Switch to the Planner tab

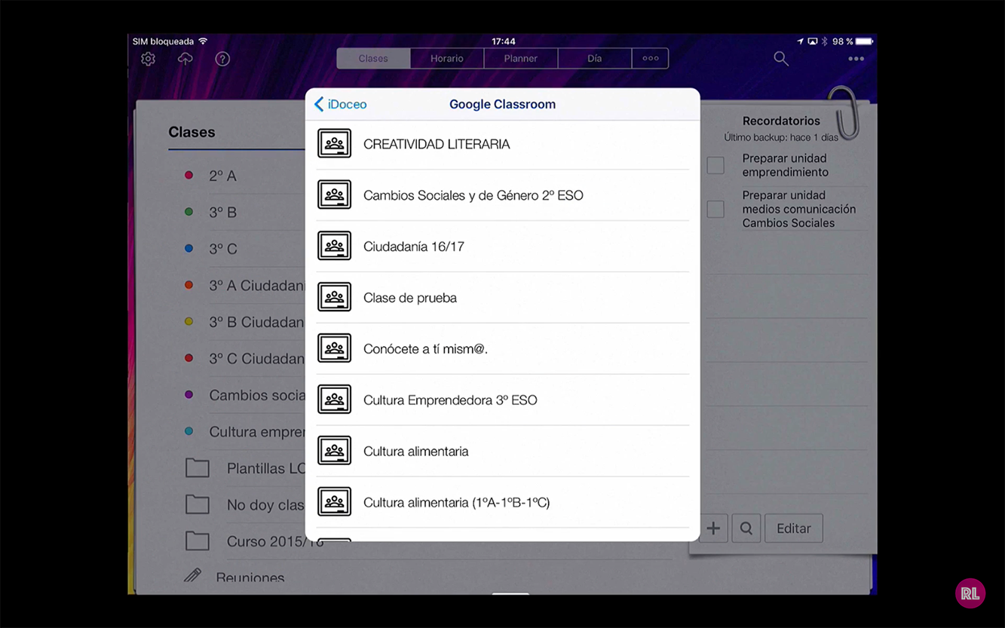pyautogui.click(x=520, y=58)
